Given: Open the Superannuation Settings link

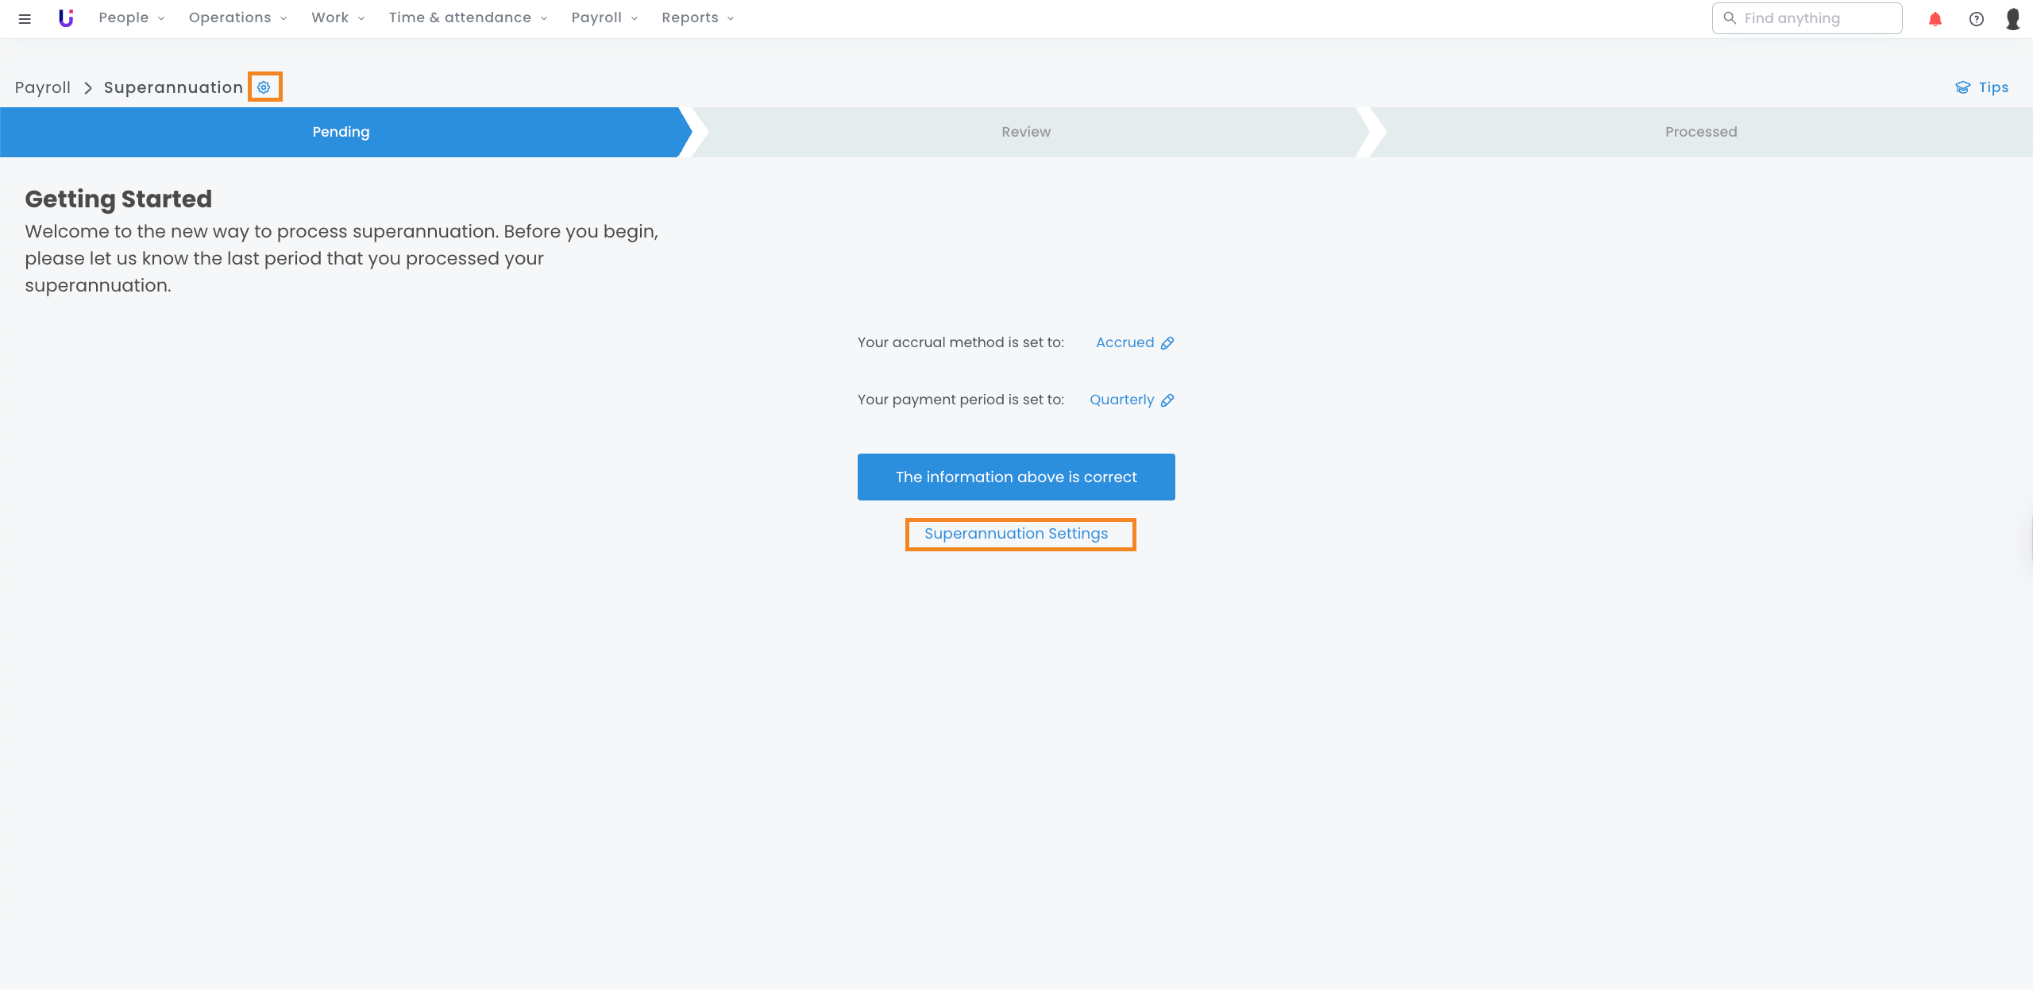Looking at the screenshot, I should (1016, 534).
